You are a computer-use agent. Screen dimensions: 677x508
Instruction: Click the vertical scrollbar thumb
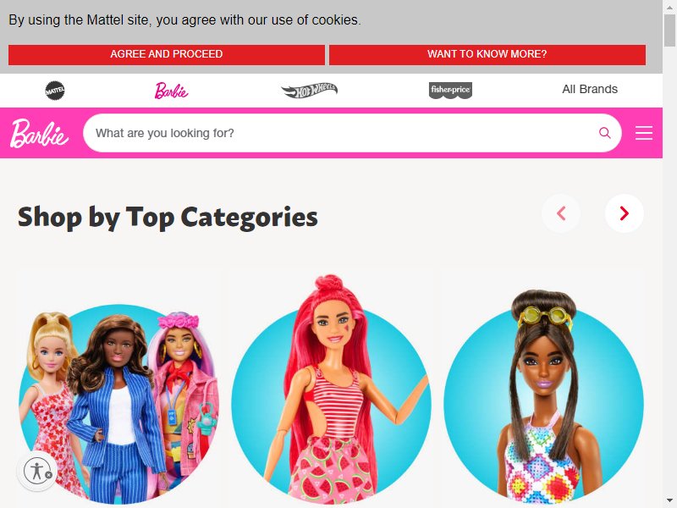(x=669, y=30)
